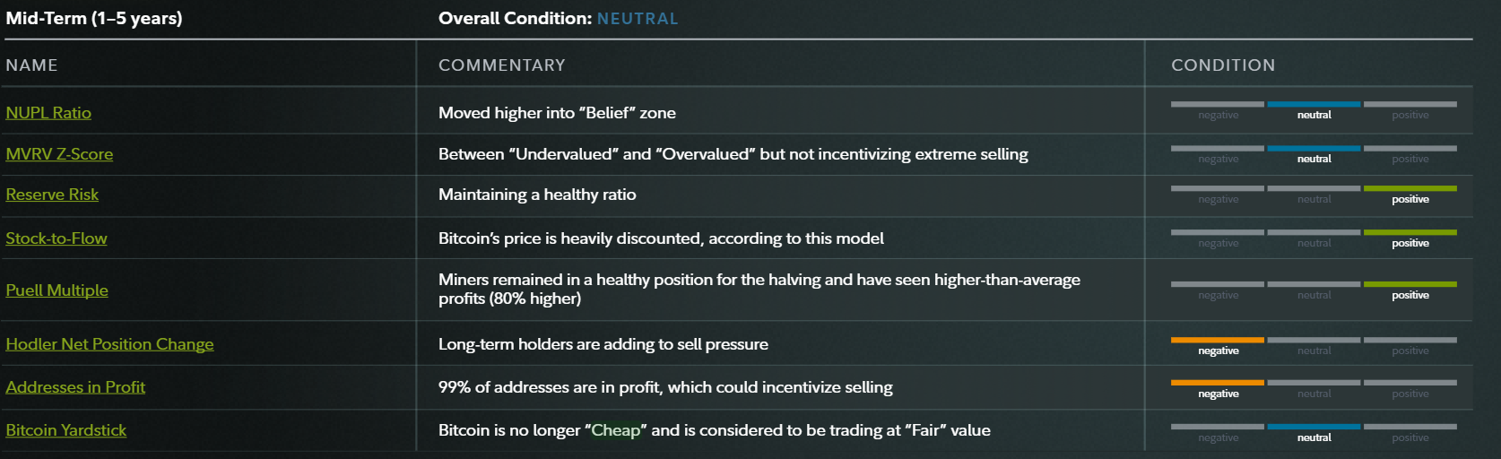Click the blue neutral bar for NUPL Ratio
Image resolution: width=1501 pixels, height=459 pixels.
pos(1314,104)
